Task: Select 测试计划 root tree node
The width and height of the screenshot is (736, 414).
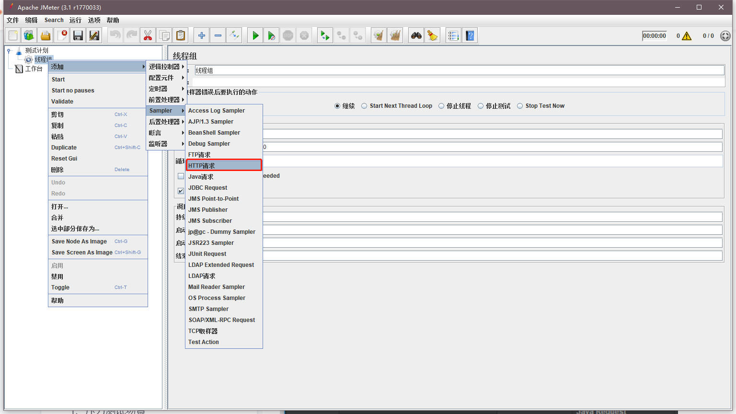Action: click(x=36, y=50)
